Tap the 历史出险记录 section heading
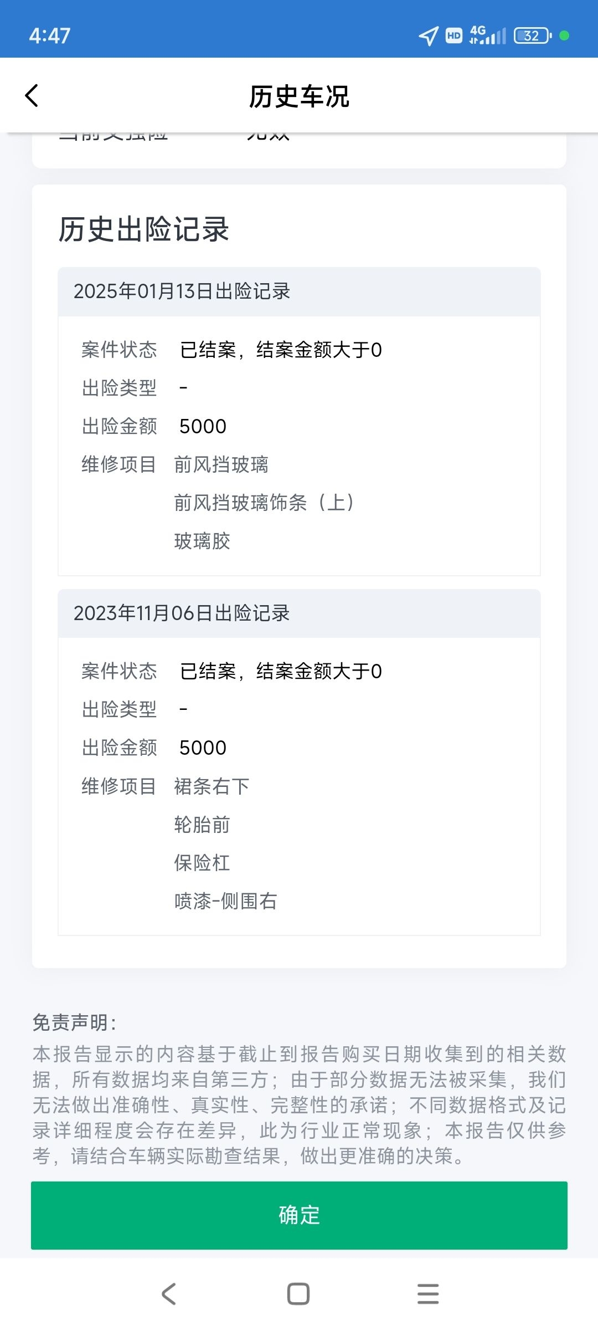Image resolution: width=598 pixels, height=1330 pixels. point(144,229)
